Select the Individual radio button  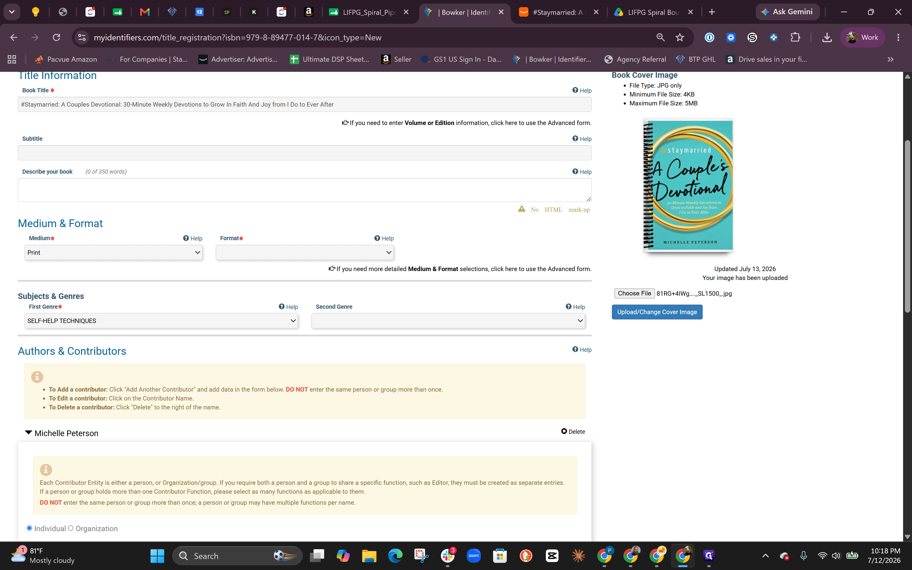(x=29, y=528)
